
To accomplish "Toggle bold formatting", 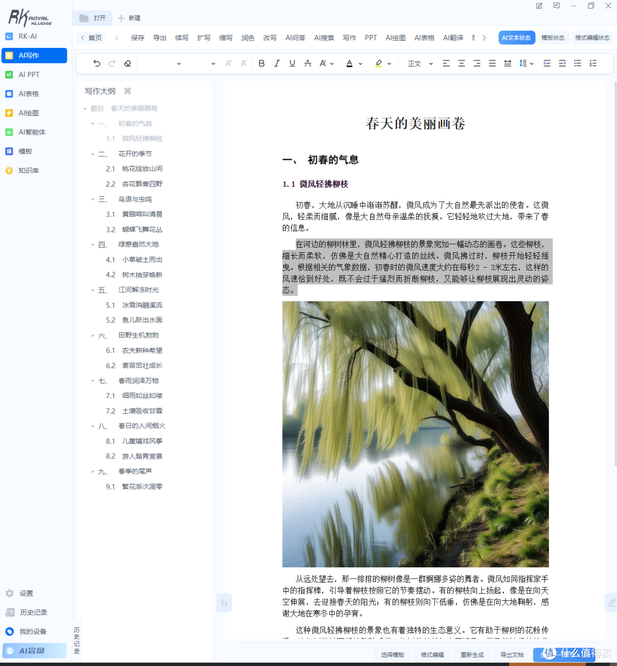I will point(262,63).
